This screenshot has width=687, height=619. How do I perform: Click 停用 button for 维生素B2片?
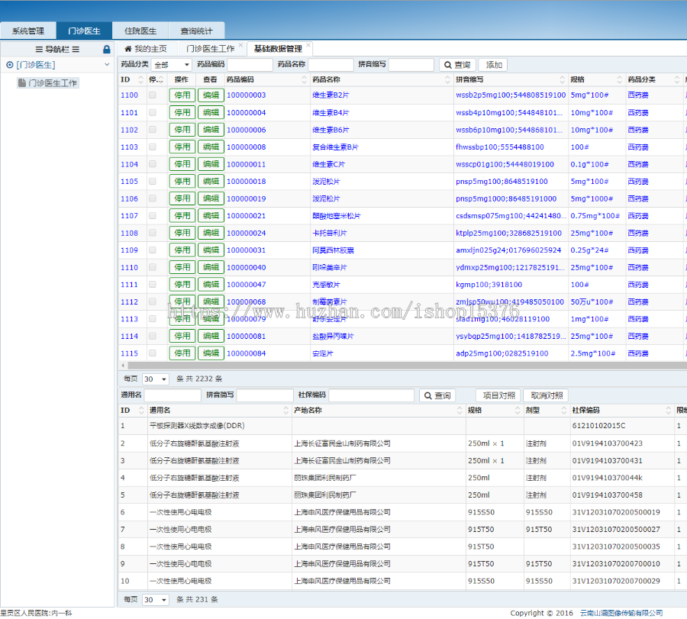[182, 95]
